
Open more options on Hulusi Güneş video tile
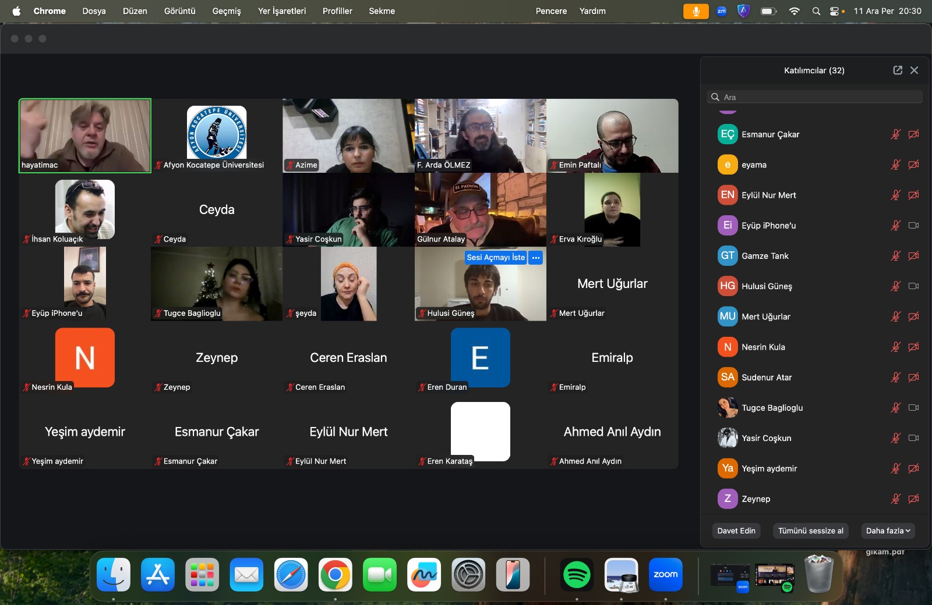pyautogui.click(x=536, y=258)
